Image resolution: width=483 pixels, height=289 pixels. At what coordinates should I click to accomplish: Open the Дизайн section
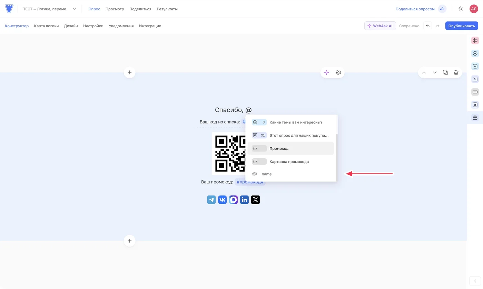71,26
